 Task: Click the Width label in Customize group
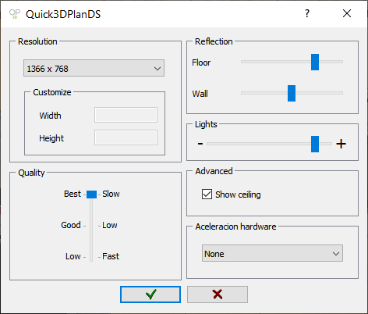pos(50,116)
